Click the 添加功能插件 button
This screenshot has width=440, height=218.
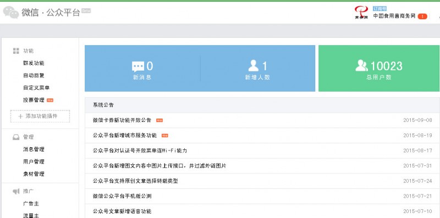[40, 116]
